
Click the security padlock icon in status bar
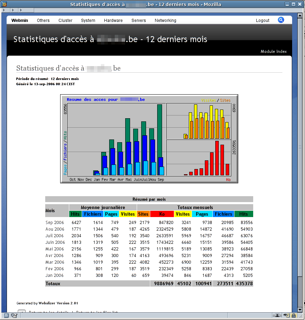coord(294,316)
